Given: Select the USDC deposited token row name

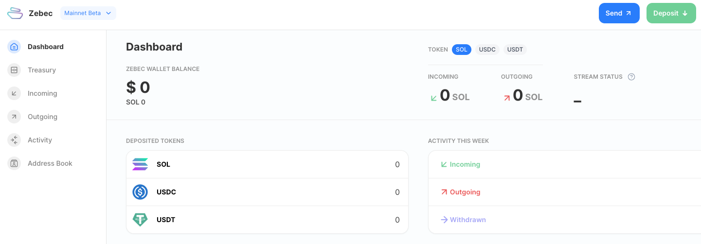Looking at the screenshot, I should [x=166, y=192].
